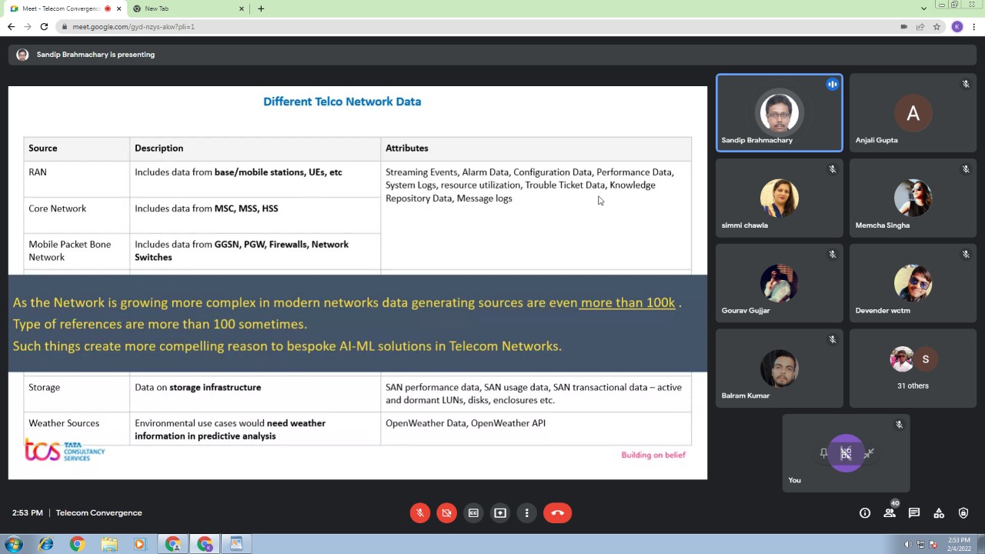Leave the call with red button
This screenshot has width=985, height=554.
[557, 513]
